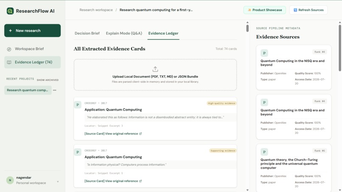Viewport: 342px width, 192px height.
Task: Click the compass icon beside Workspace Brief
Action: [x=9, y=49]
